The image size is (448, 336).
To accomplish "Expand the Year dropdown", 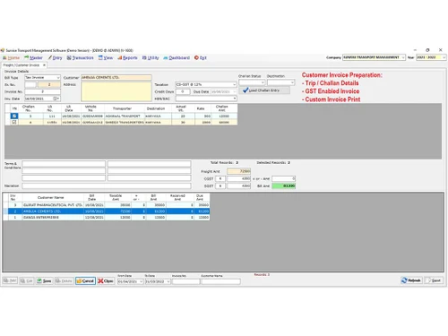I will 444,57.
